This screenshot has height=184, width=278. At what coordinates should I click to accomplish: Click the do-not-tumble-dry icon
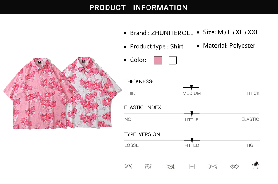[171, 166]
